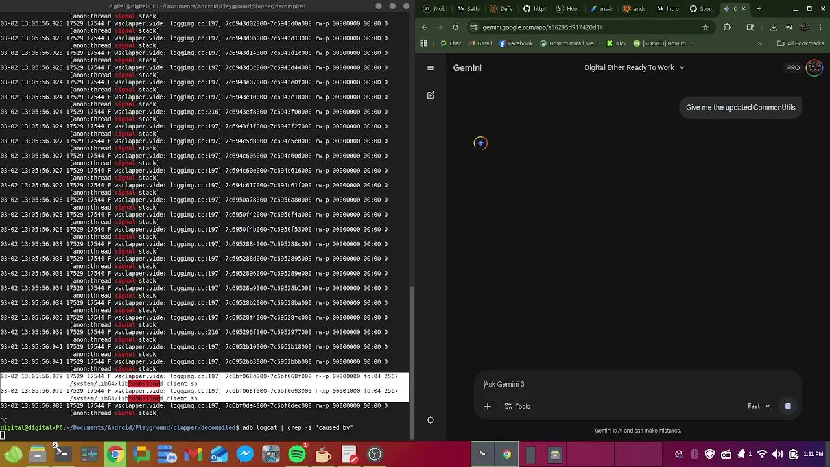The width and height of the screenshot is (830, 467).
Task: Open Gemini settings gear in sidebar
Action: (x=431, y=420)
